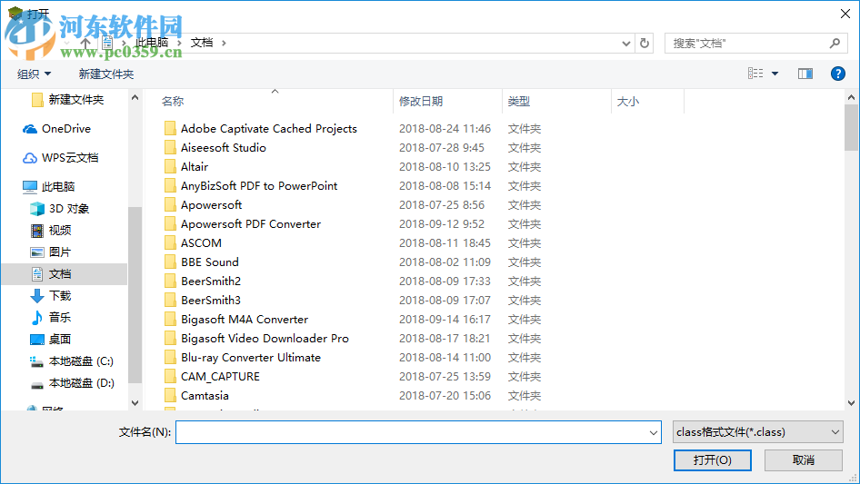Select the OneDrive cloud icon
This screenshot has height=484, width=860.
pos(30,129)
